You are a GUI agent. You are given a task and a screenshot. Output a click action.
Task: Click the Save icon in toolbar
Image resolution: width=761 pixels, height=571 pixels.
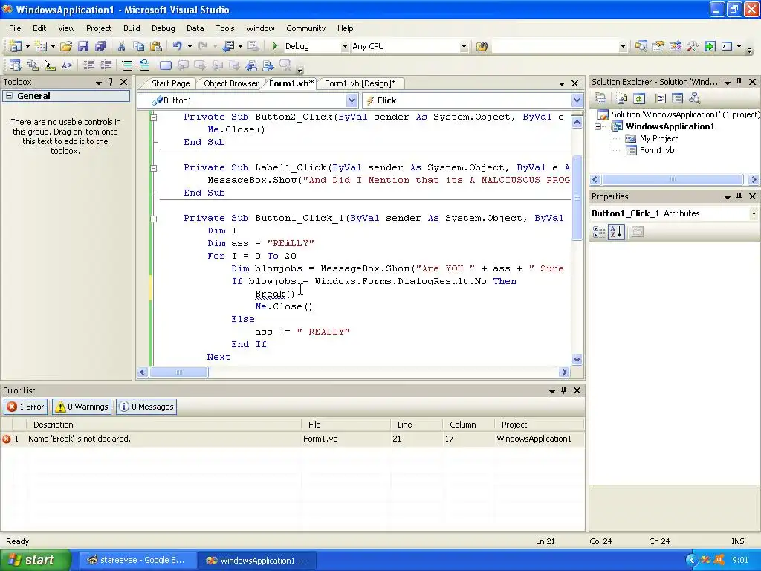83,46
